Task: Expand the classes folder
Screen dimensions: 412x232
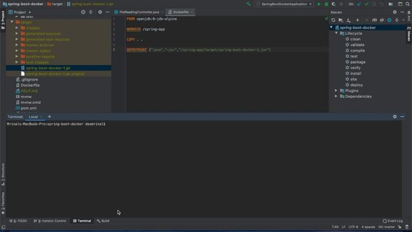Action: click(x=17, y=28)
